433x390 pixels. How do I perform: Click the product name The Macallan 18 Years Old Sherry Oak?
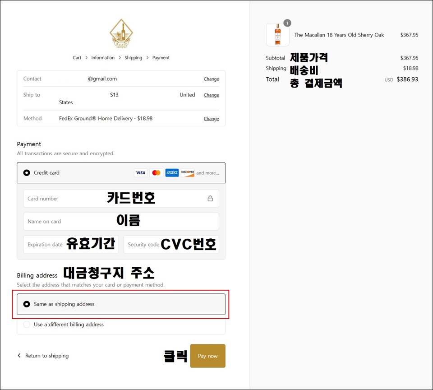[x=339, y=35]
